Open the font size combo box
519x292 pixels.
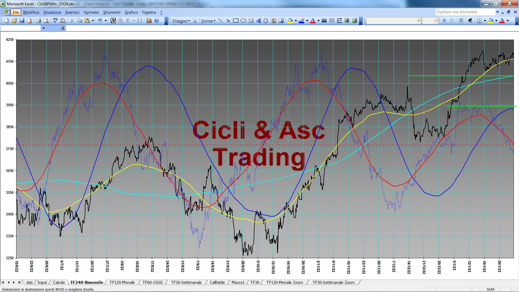click(x=430, y=21)
